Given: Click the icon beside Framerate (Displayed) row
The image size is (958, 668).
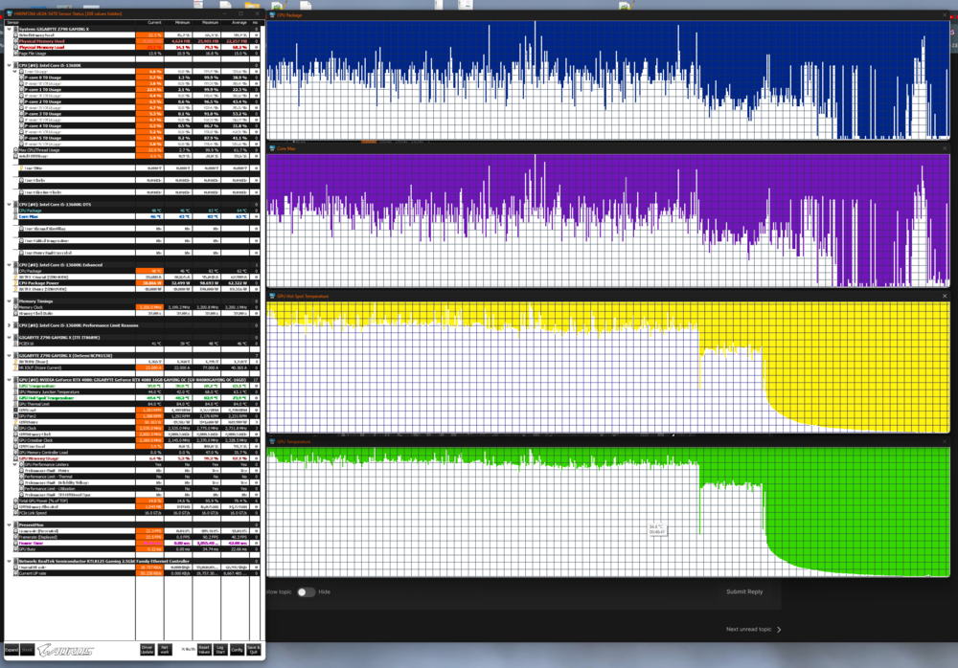Looking at the screenshot, I should (16, 537).
